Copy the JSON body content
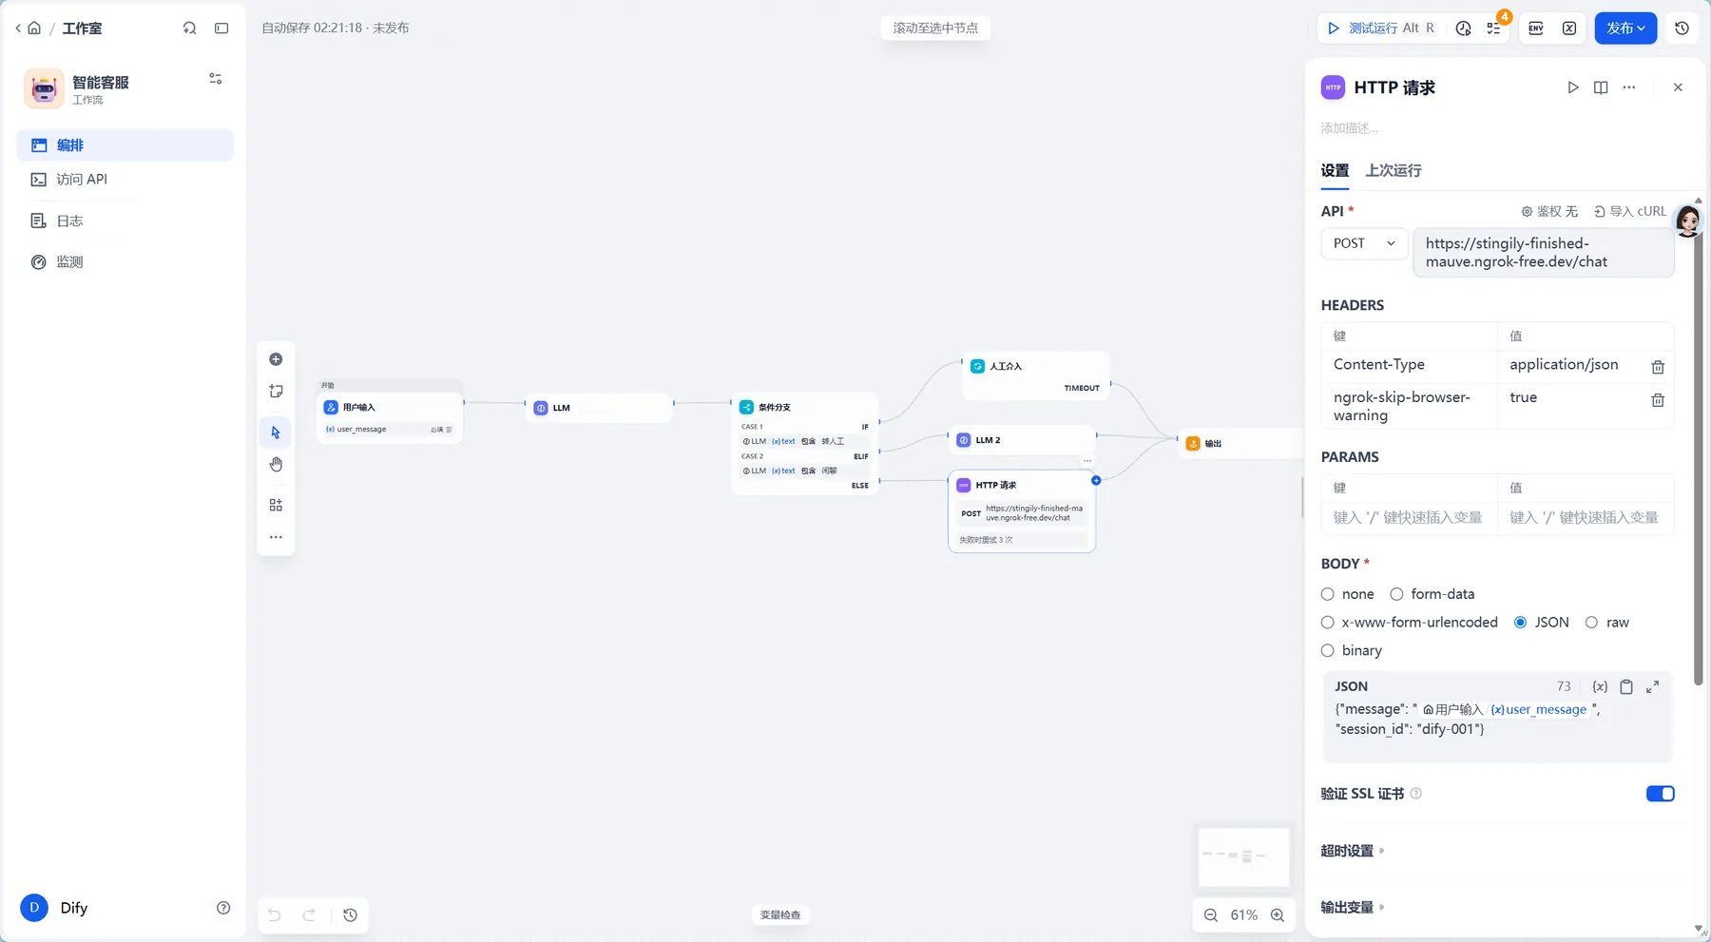This screenshot has width=1711, height=942. (x=1626, y=686)
